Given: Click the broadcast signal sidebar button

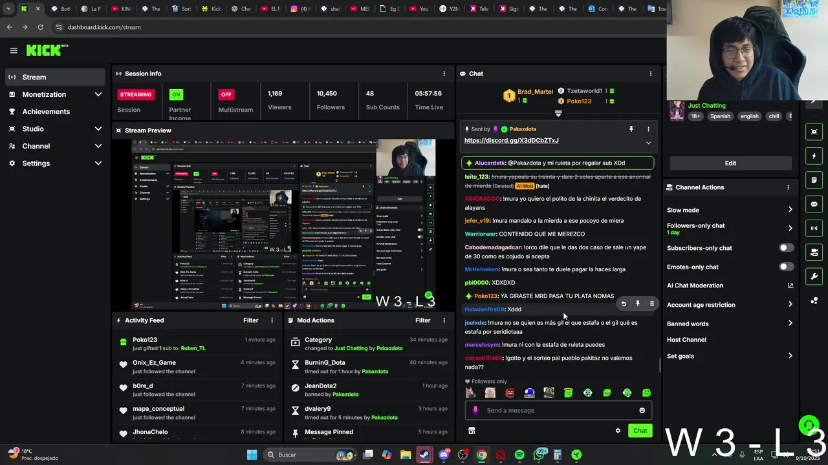Looking at the screenshot, I should pyautogui.click(x=814, y=228).
